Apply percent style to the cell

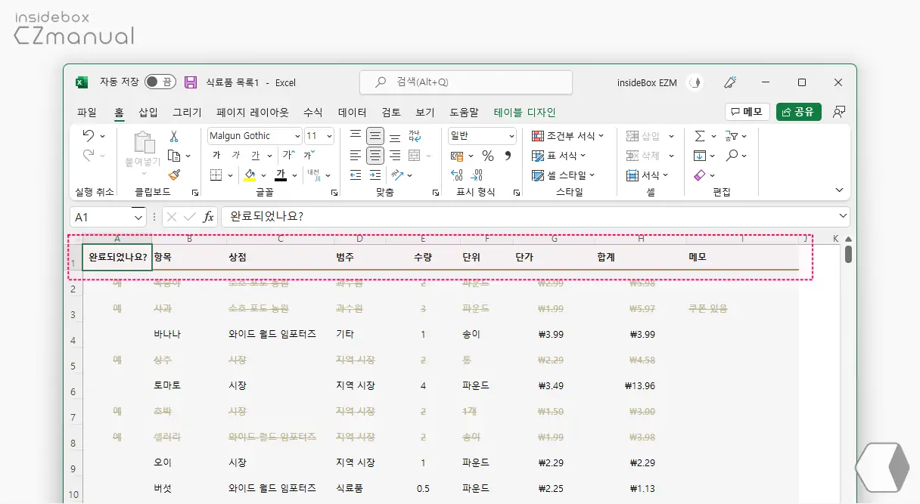click(488, 156)
